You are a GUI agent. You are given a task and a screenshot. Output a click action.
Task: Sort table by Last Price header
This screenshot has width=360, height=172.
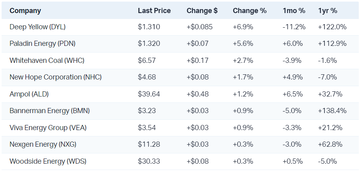154,11
